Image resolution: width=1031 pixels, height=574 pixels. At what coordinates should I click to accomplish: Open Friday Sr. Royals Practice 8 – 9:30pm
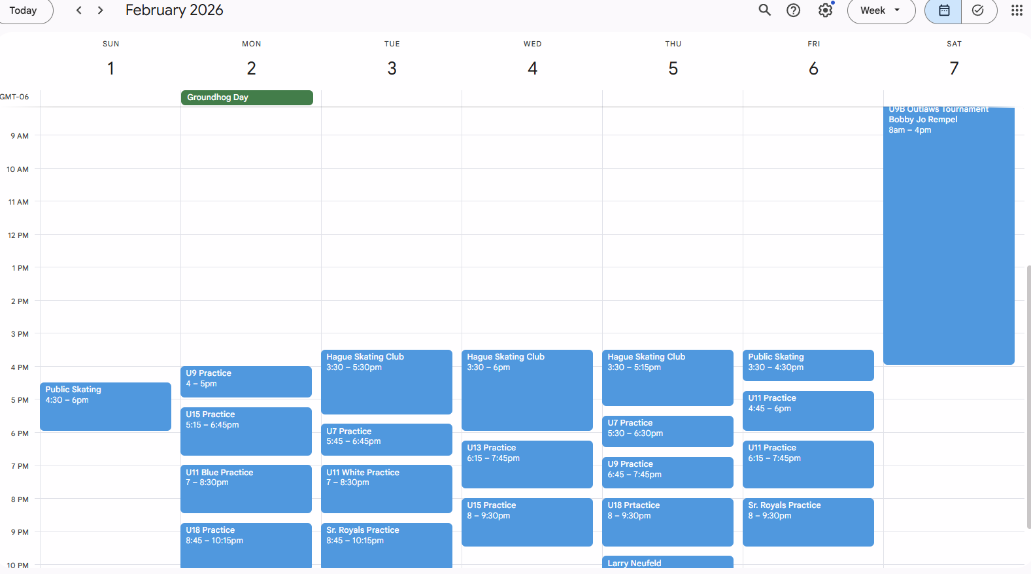(808, 522)
